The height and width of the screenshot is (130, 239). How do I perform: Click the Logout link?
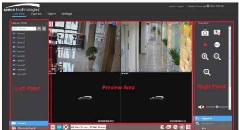(x=181, y=6)
